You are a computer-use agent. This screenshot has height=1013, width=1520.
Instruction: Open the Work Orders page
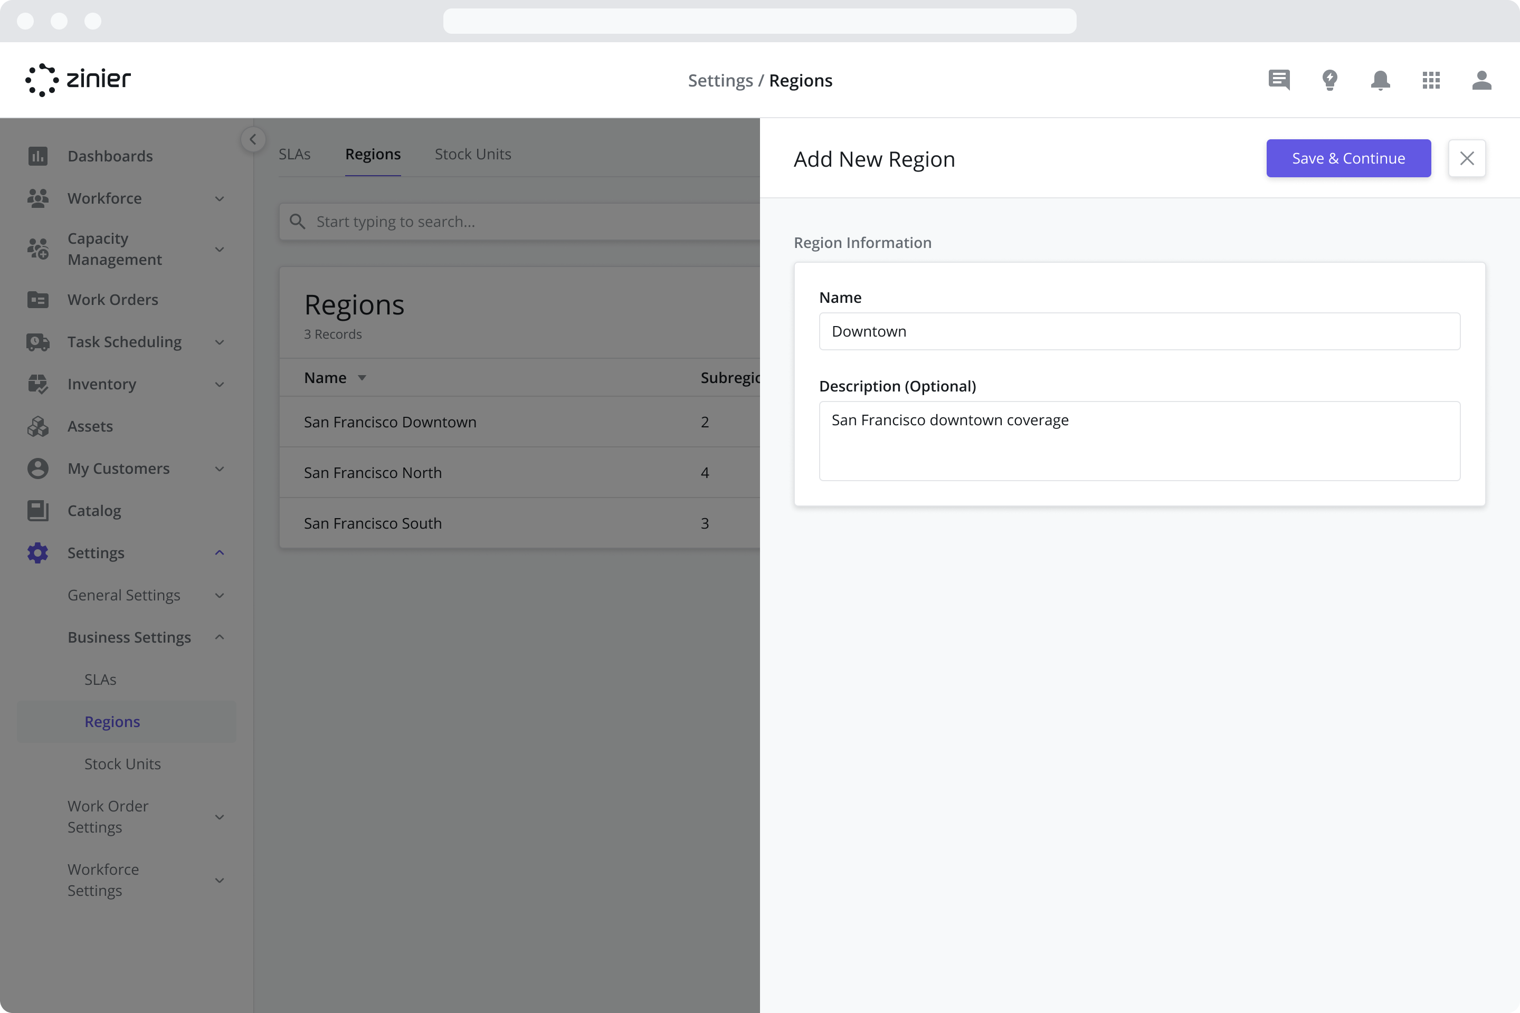click(113, 300)
